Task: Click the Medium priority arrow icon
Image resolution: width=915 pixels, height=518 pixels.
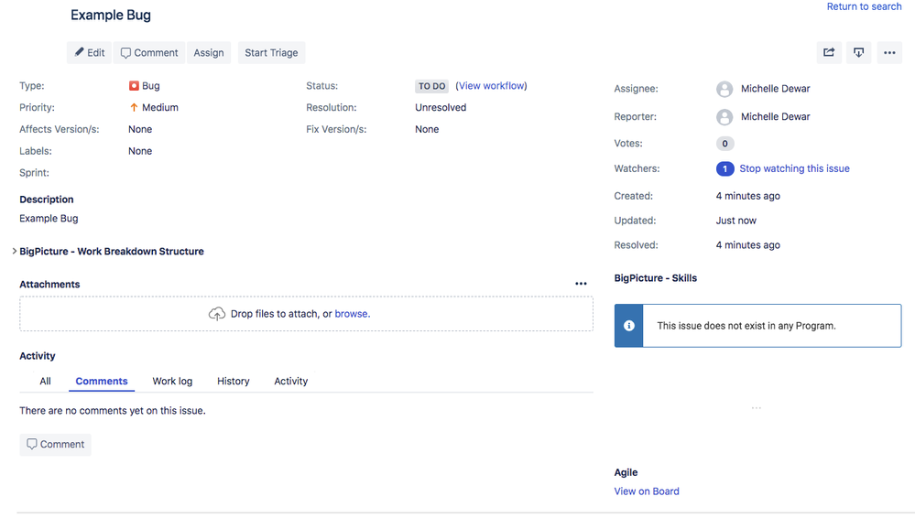Action: tap(134, 107)
